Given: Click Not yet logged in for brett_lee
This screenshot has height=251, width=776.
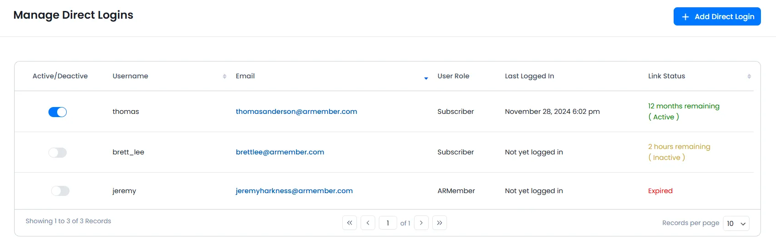Looking at the screenshot, I should (534, 152).
